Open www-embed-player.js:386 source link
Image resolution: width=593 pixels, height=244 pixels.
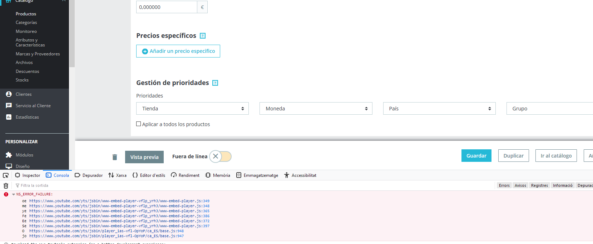click(119, 216)
